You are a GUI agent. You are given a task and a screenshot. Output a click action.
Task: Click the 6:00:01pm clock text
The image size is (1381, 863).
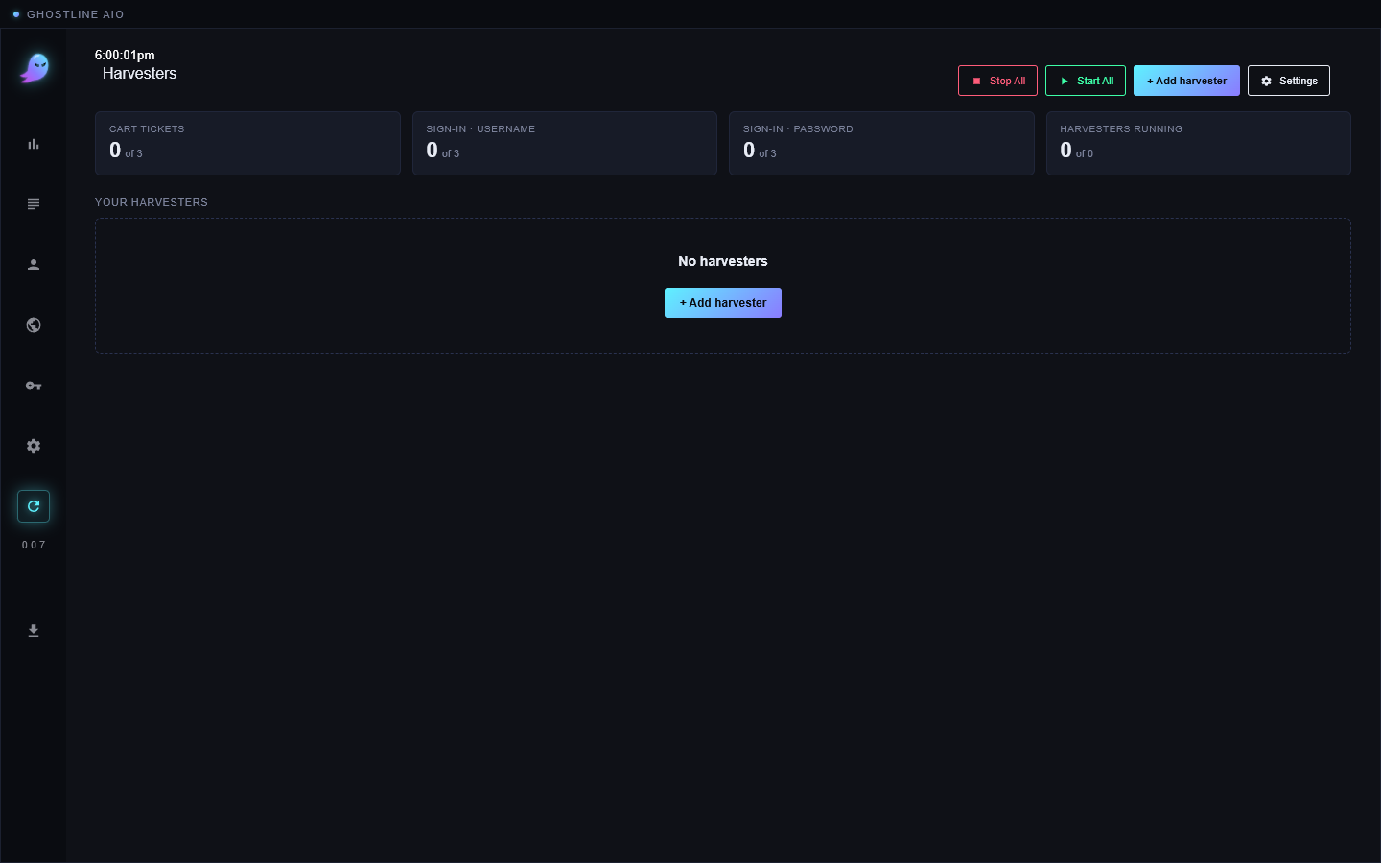click(x=125, y=55)
